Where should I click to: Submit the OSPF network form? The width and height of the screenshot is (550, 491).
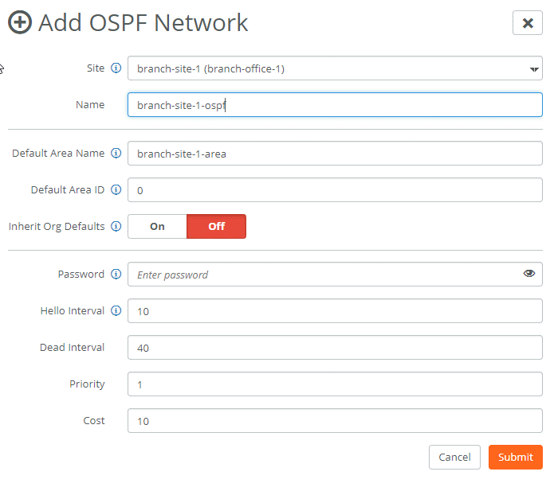(515, 457)
